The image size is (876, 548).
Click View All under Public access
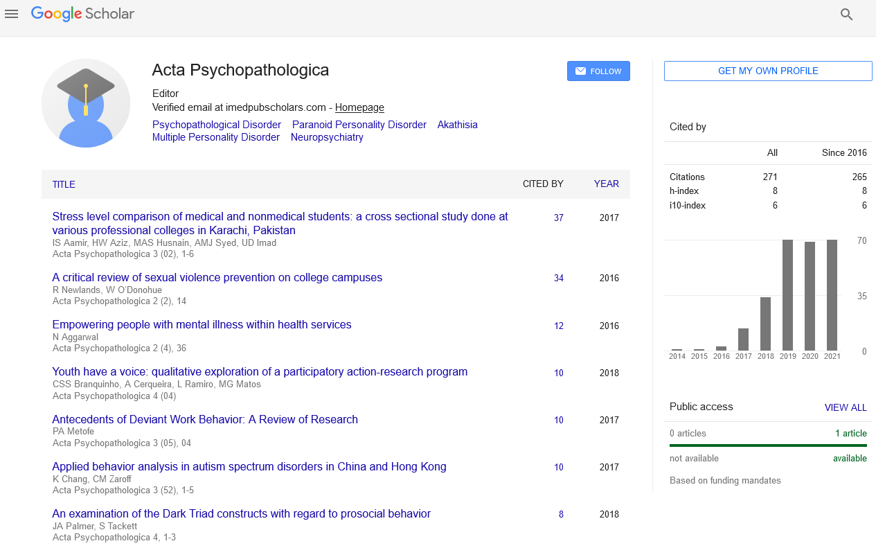[845, 407]
